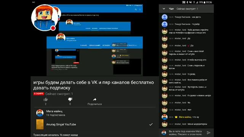Image resolution: width=244 pixels, height=137 pixels.
Task: Tap the Поделиться share arrow
Action: click(x=95, y=99)
